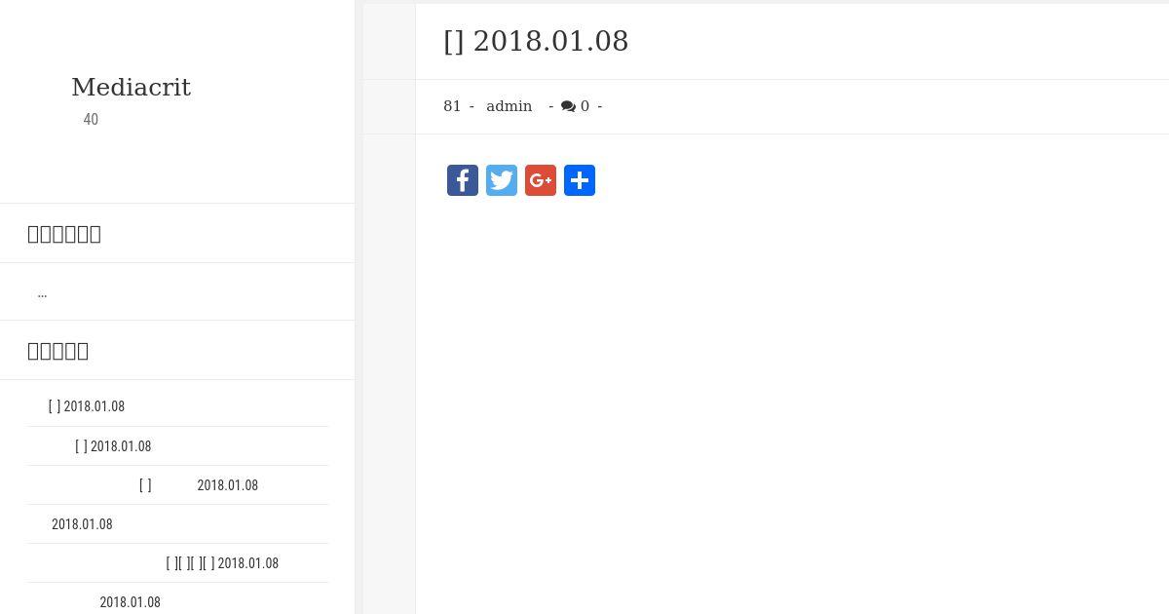Click the ellipsis item in first sidebar widget
1169x614 pixels.
coord(42,292)
